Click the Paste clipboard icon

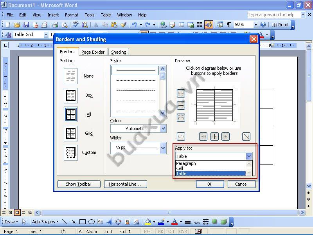click(x=114, y=25)
